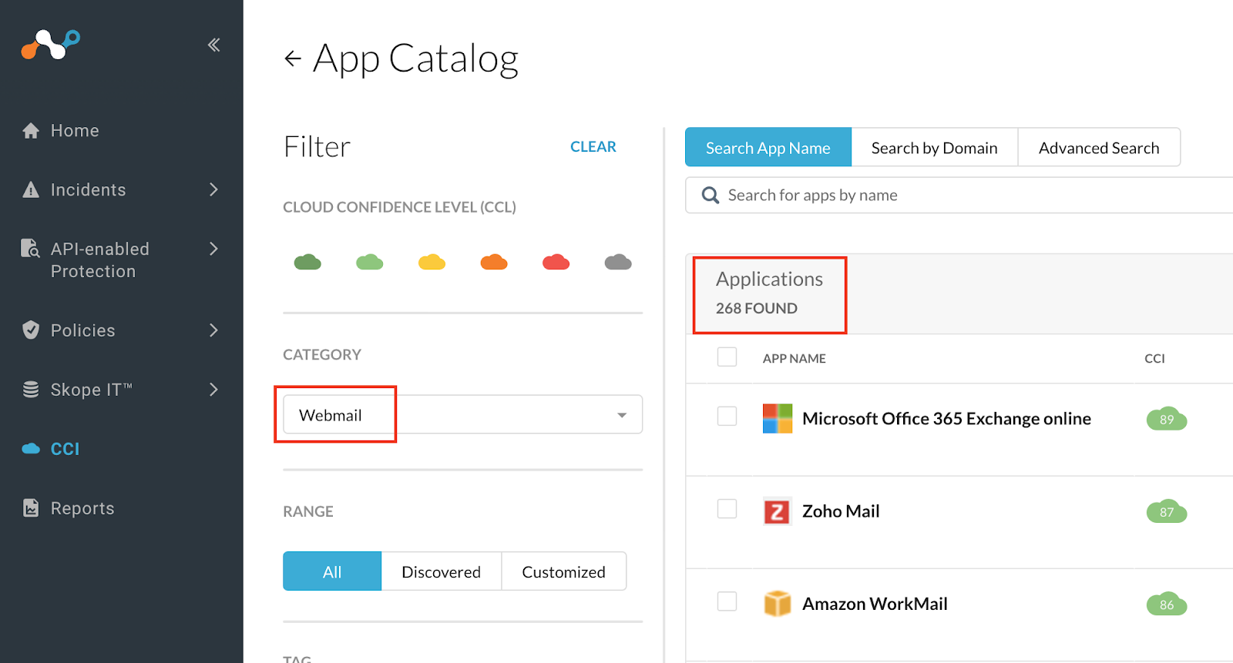Expand the Skope IT menu chevron
1233x663 pixels.
click(214, 390)
